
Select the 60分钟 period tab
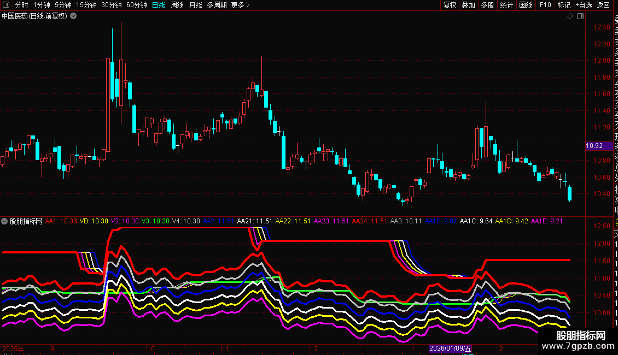pyautogui.click(x=137, y=5)
